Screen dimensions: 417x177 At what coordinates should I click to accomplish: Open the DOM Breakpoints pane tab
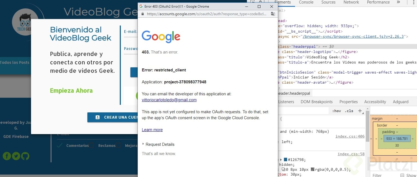click(317, 102)
